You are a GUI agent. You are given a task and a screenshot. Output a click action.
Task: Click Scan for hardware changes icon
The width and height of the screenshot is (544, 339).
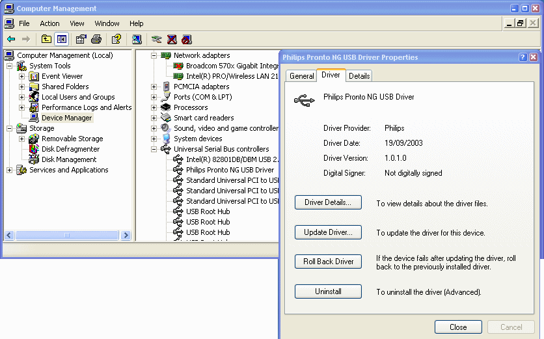pyautogui.click(x=137, y=39)
